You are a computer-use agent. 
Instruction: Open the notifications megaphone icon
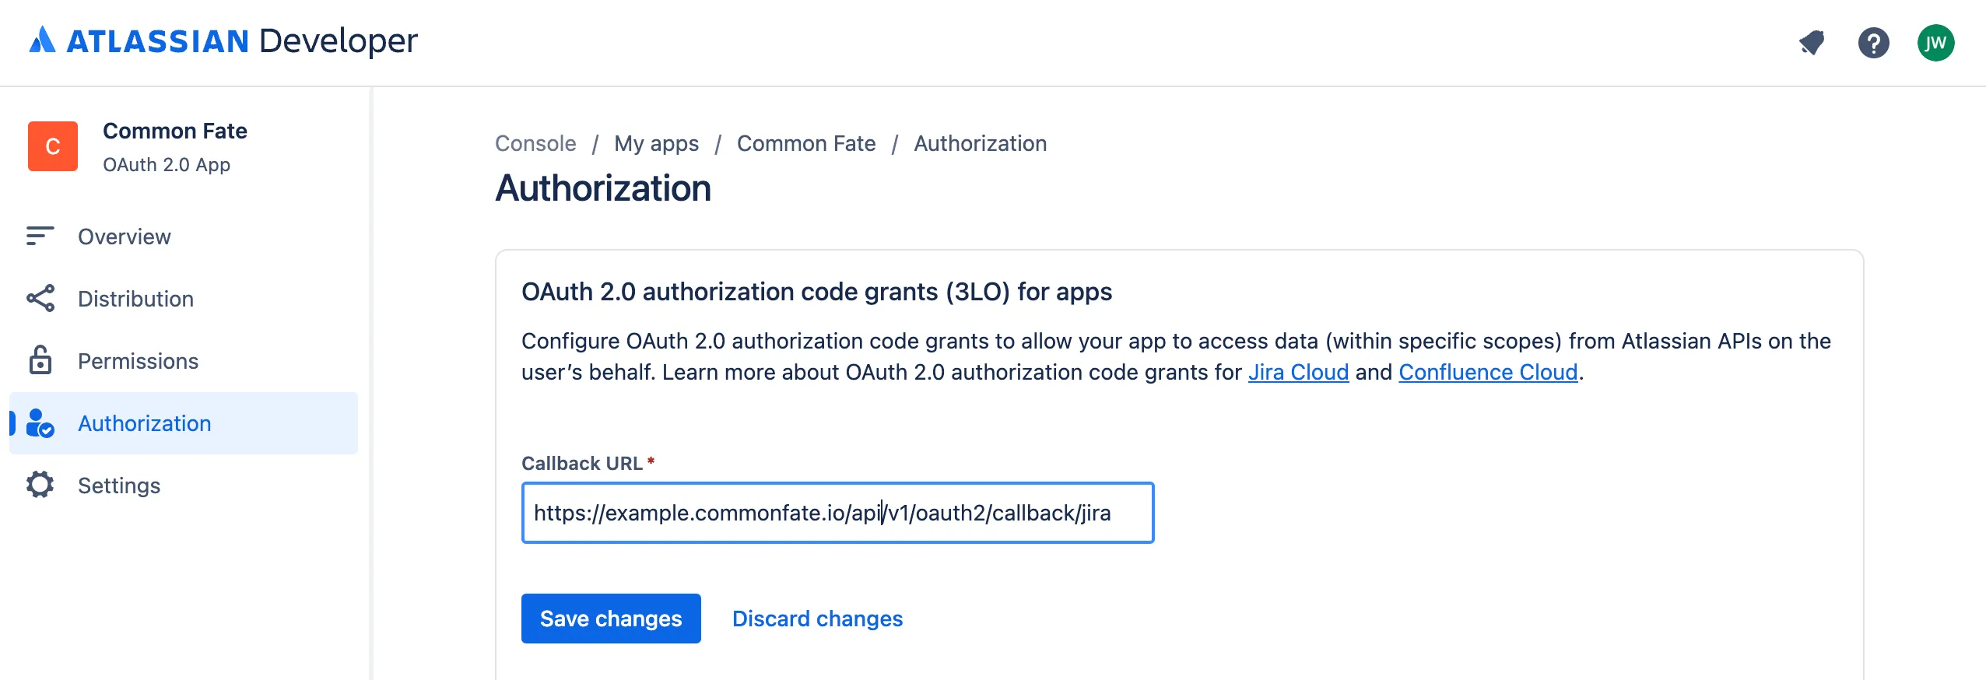coord(1812,43)
